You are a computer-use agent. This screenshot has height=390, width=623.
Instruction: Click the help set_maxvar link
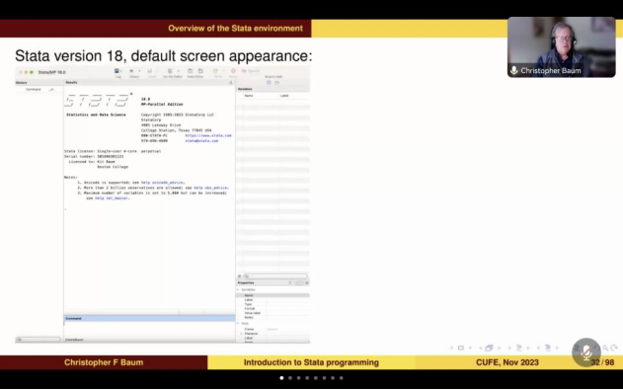pos(112,197)
